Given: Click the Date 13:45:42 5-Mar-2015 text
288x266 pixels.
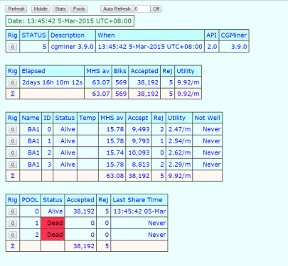Looking at the screenshot, I should coord(70,21).
